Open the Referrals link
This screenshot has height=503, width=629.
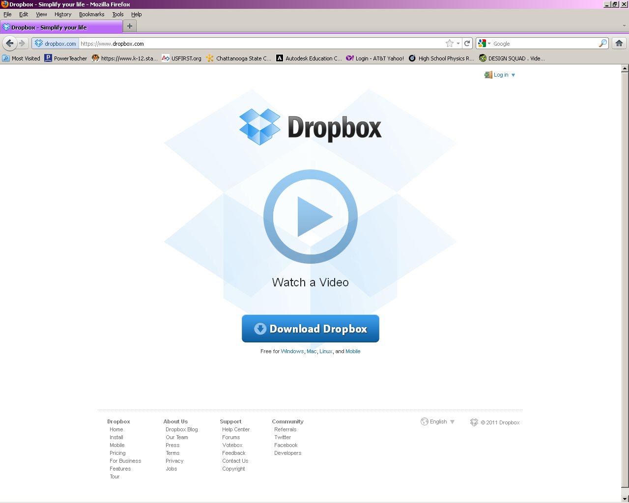click(286, 429)
